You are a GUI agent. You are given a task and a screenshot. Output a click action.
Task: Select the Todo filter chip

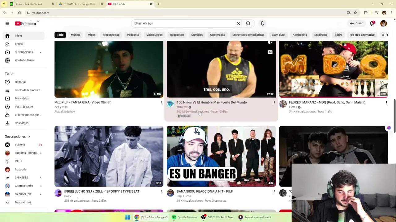pos(60,35)
